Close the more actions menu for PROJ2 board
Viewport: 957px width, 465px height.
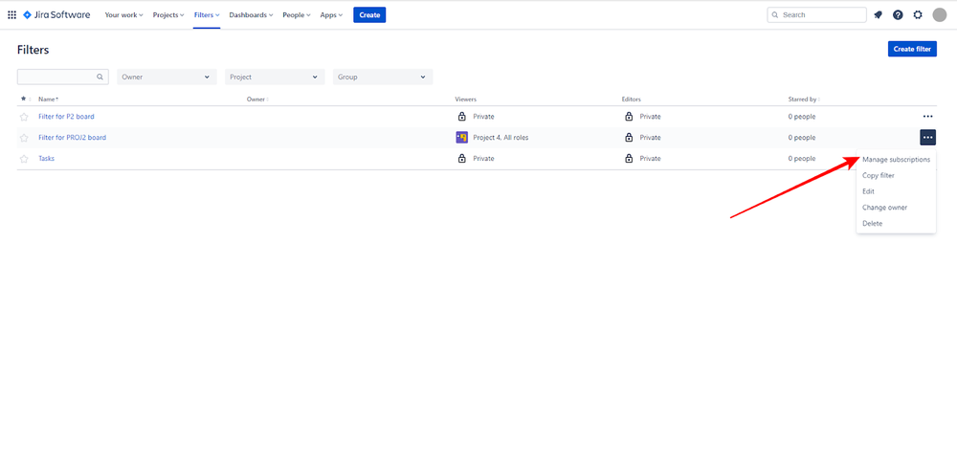pos(927,138)
